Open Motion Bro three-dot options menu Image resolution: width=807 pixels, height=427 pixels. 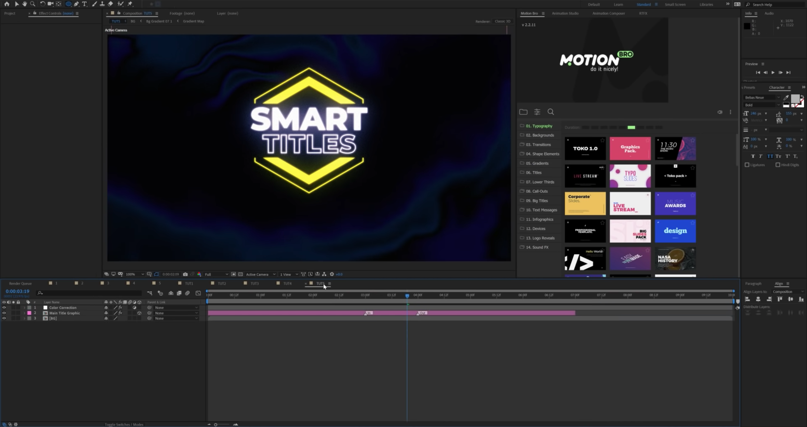tap(730, 112)
